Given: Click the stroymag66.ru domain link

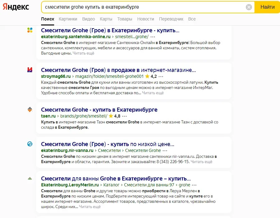Looking at the screenshot, I should [56, 76].
